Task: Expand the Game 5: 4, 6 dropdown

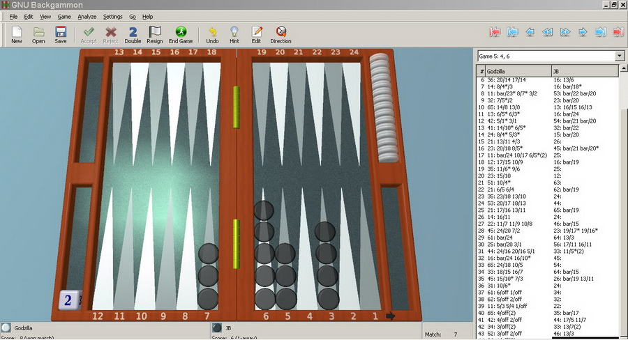Action: click(619, 56)
